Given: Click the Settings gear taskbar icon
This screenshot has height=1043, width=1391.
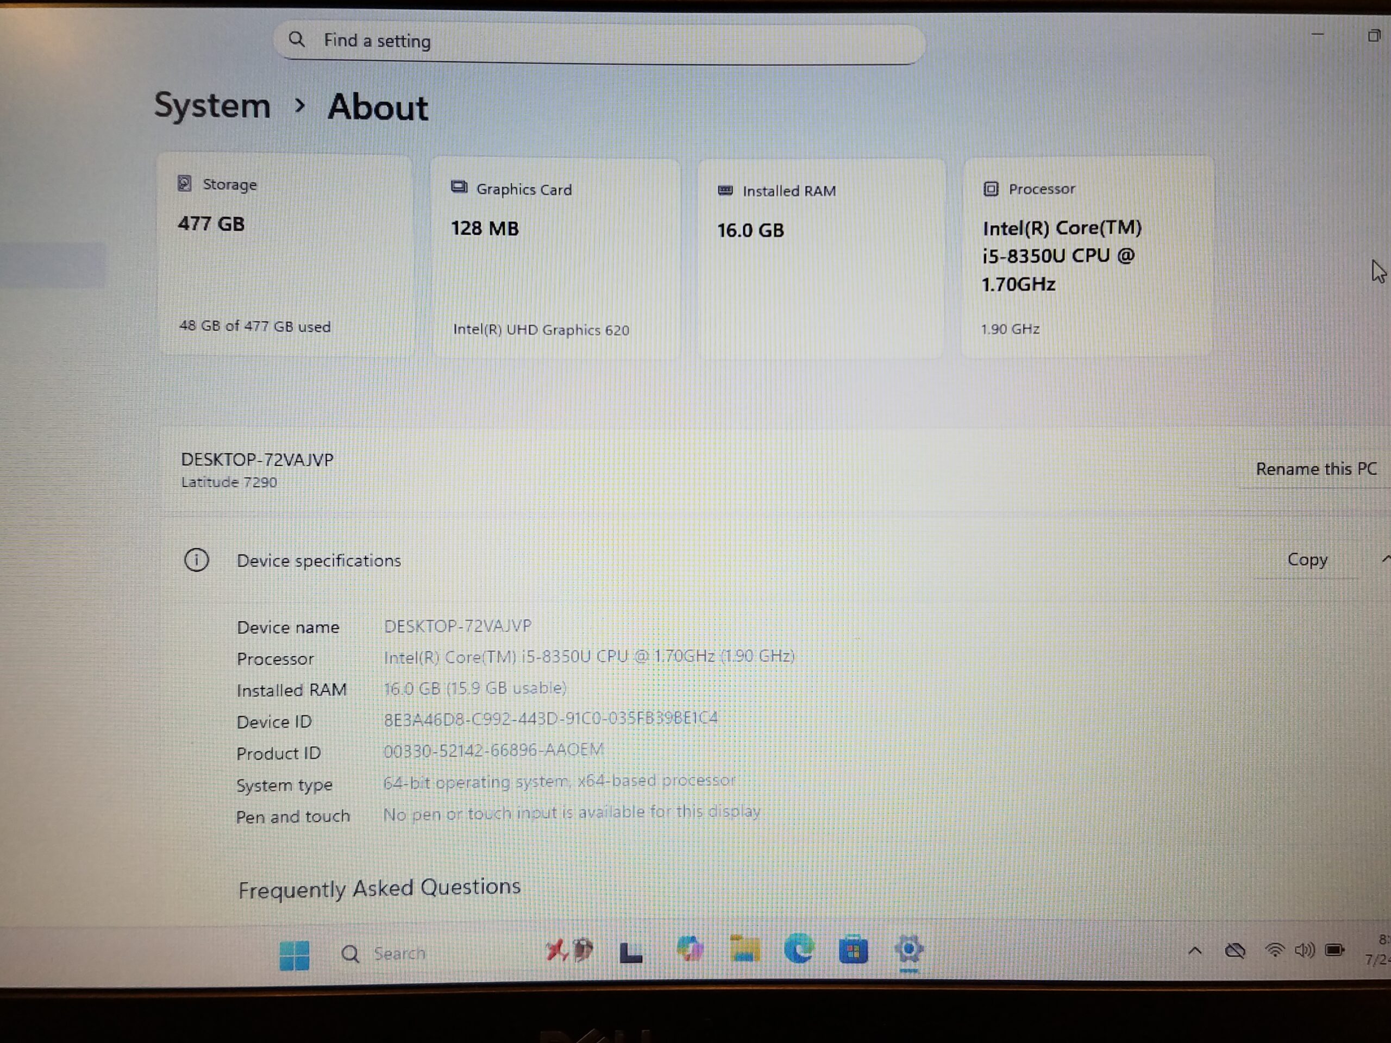Looking at the screenshot, I should pyautogui.click(x=908, y=950).
